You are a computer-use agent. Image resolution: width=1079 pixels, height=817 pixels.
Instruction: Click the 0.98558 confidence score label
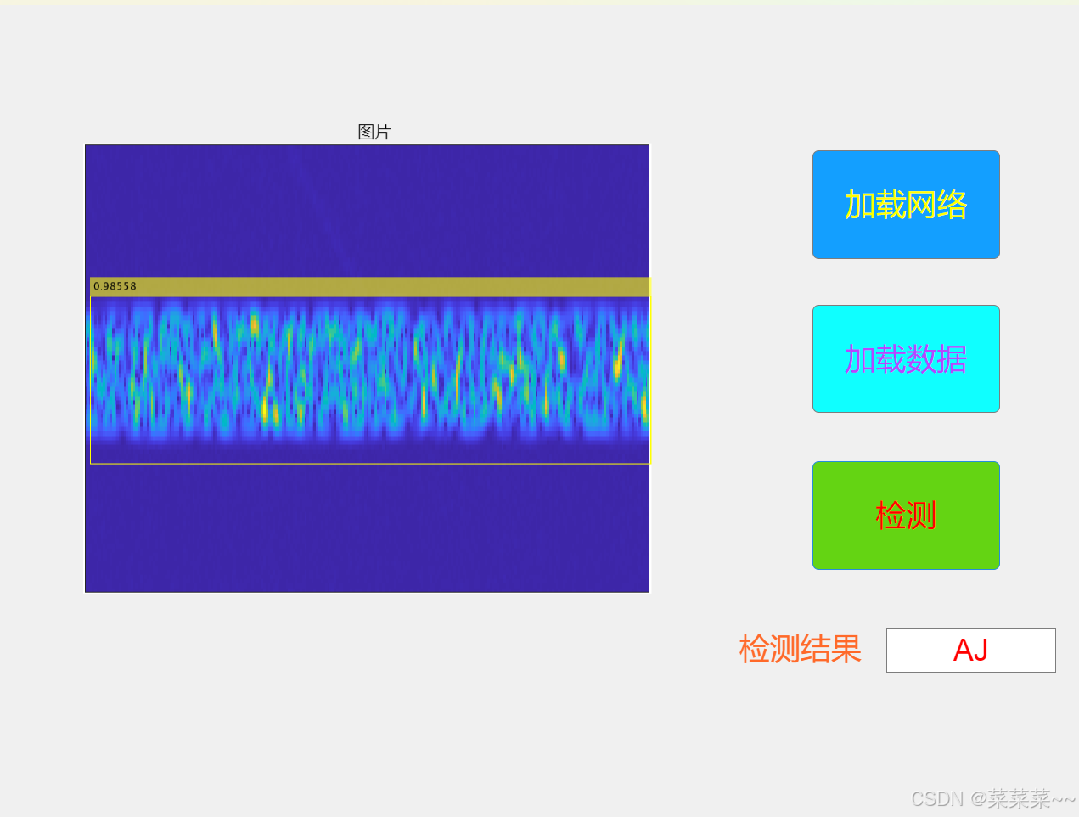(x=115, y=286)
